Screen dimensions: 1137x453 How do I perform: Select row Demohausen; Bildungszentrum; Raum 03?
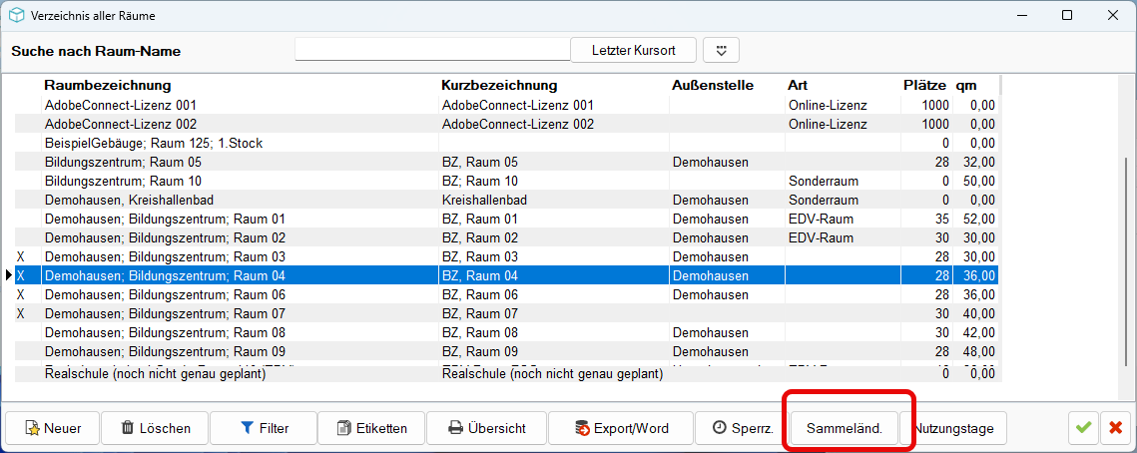tap(507, 256)
